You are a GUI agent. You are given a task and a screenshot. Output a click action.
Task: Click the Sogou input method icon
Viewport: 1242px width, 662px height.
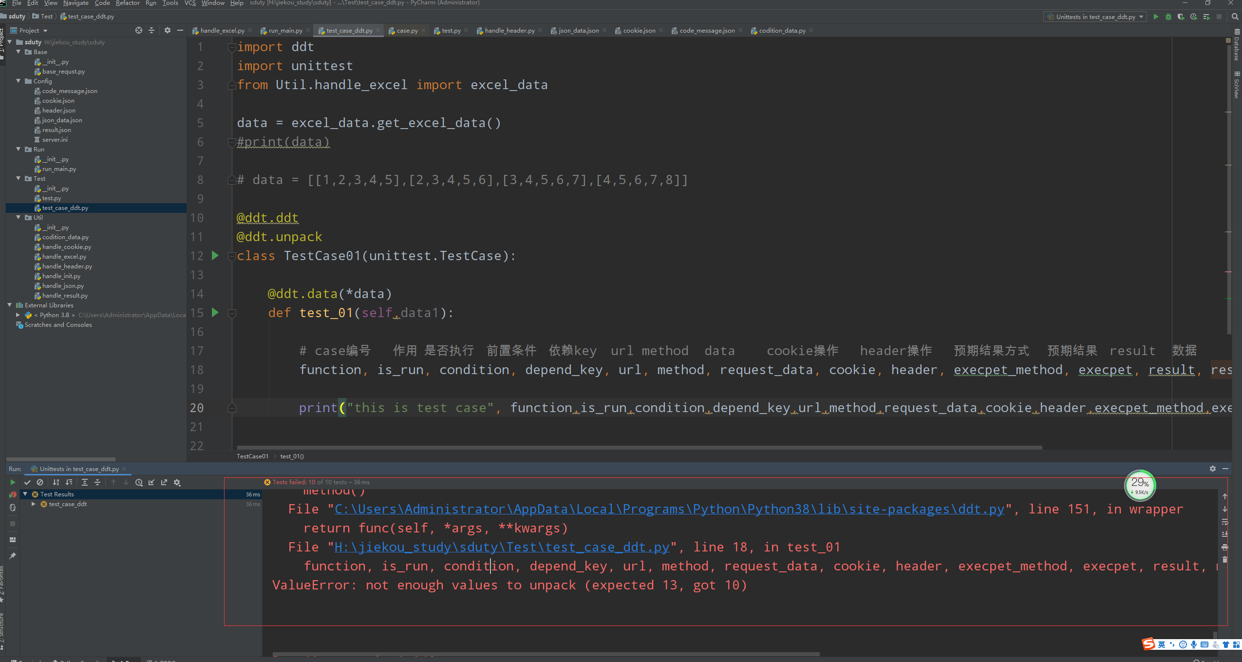tap(1149, 644)
